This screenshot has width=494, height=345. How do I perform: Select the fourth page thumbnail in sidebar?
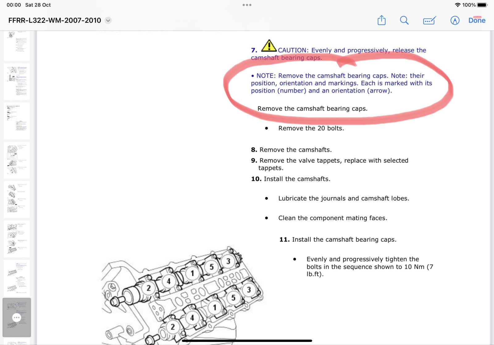coord(17,160)
